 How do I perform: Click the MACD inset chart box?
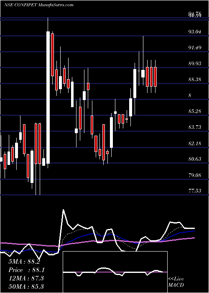click(x=115, y=272)
